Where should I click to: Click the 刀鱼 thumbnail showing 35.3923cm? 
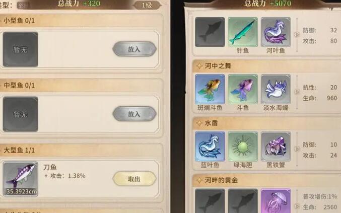point(20,179)
